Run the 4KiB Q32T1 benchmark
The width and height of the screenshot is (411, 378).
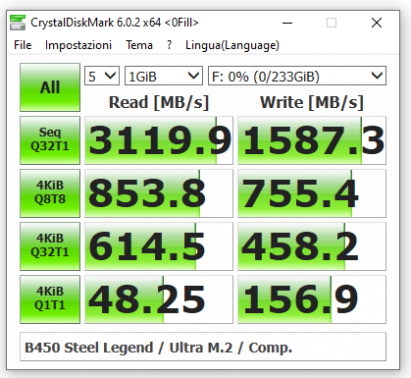pyautogui.click(x=50, y=246)
